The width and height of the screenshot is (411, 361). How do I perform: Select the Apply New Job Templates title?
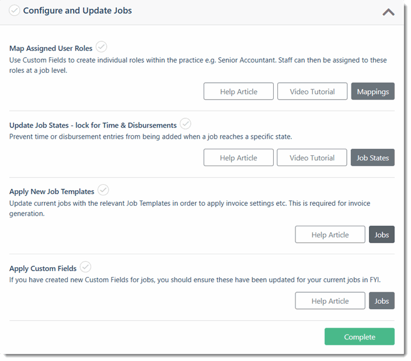click(x=51, y=192)
